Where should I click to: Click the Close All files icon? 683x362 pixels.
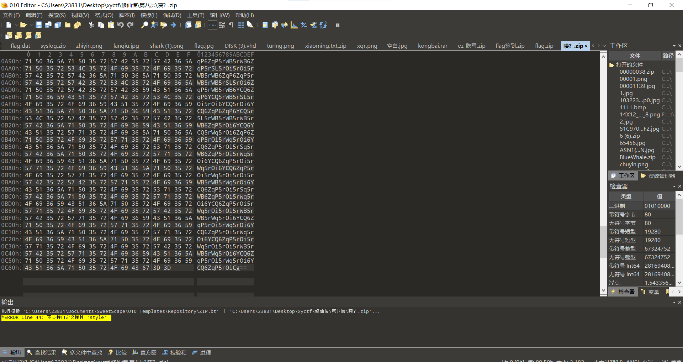pyautogui.click(x=77, y=25)
